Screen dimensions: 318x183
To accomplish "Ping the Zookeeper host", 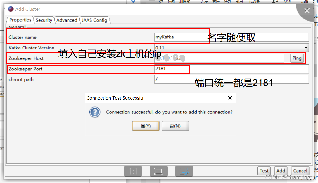I will (297, 58).
